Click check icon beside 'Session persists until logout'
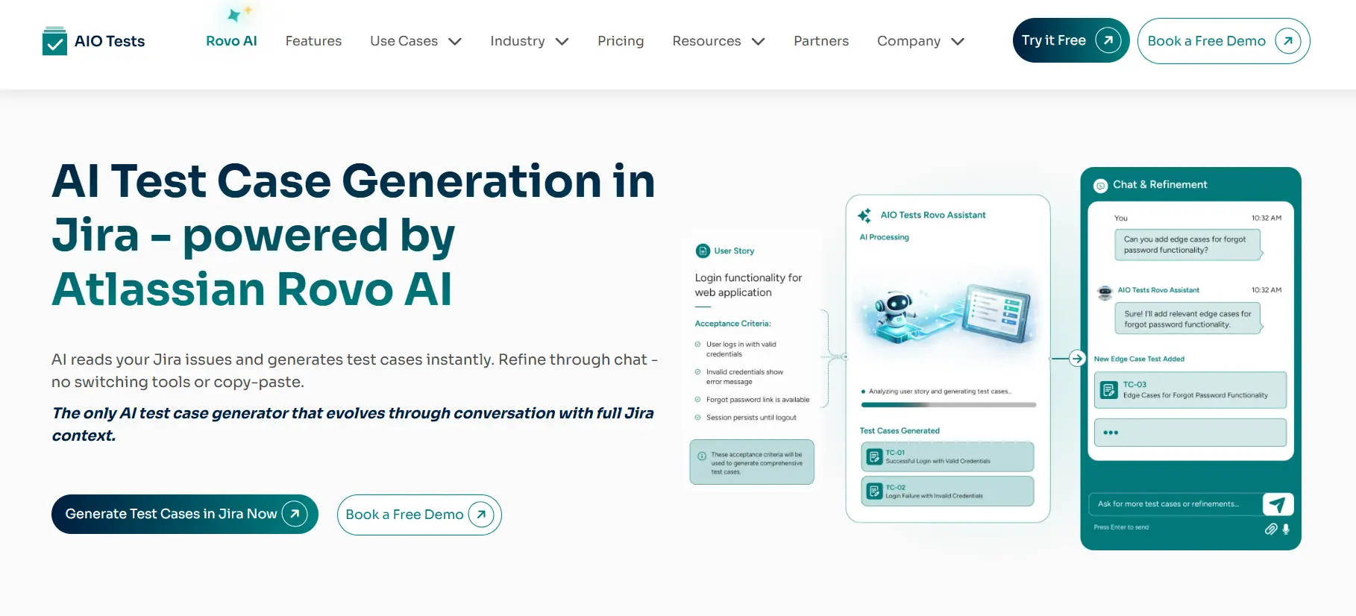 698,418
